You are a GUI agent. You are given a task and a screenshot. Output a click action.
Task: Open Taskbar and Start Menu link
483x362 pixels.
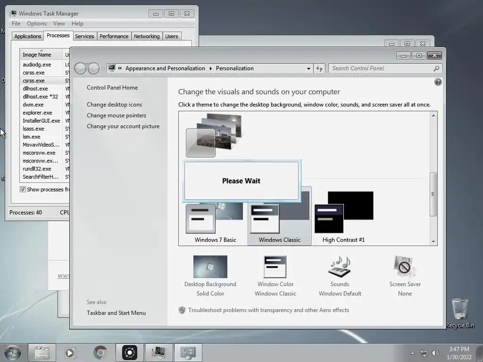click(x=116, y=313)
